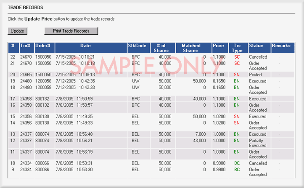Click the red SN type in row 15
Screen dimensions: 304x188
pyautogui.click(x=237, y=116)
